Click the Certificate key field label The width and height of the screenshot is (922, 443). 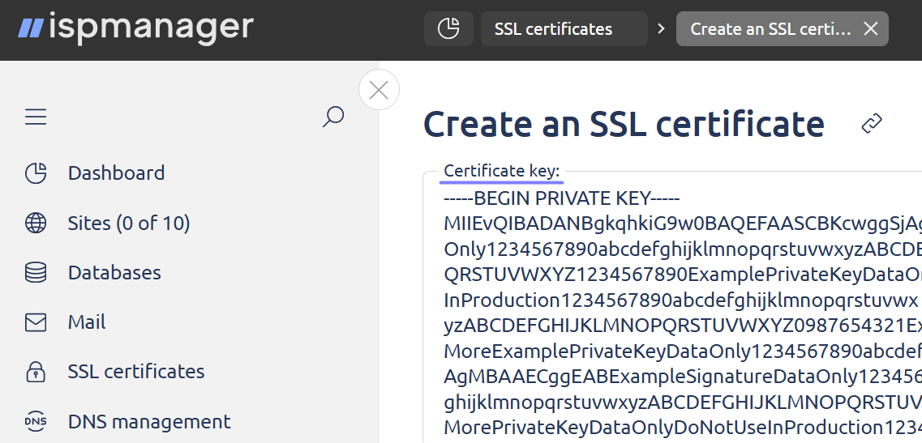point(502,171)
